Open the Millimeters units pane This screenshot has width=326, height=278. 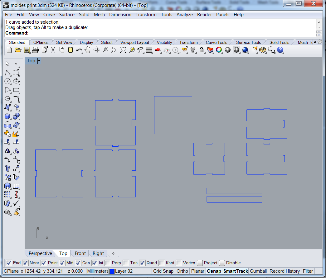pos(97,271)
